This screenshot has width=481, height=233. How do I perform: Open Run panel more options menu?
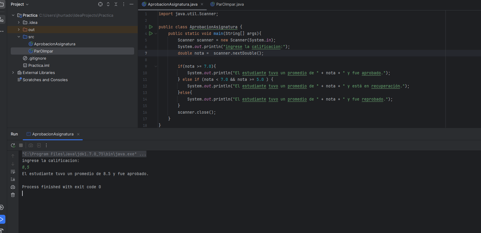(46, 145)
